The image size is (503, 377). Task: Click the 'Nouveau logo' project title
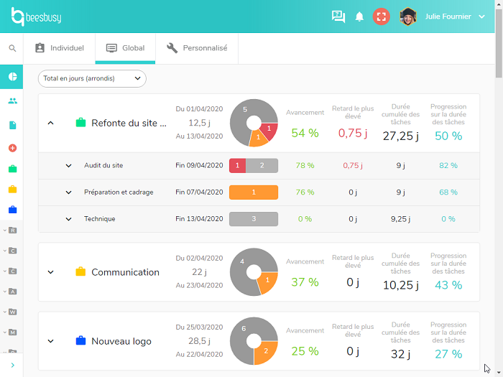pyautogui.click(x=121, y=341)
